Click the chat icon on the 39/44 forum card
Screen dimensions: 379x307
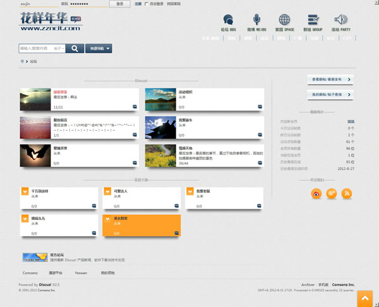pos(260,163)
